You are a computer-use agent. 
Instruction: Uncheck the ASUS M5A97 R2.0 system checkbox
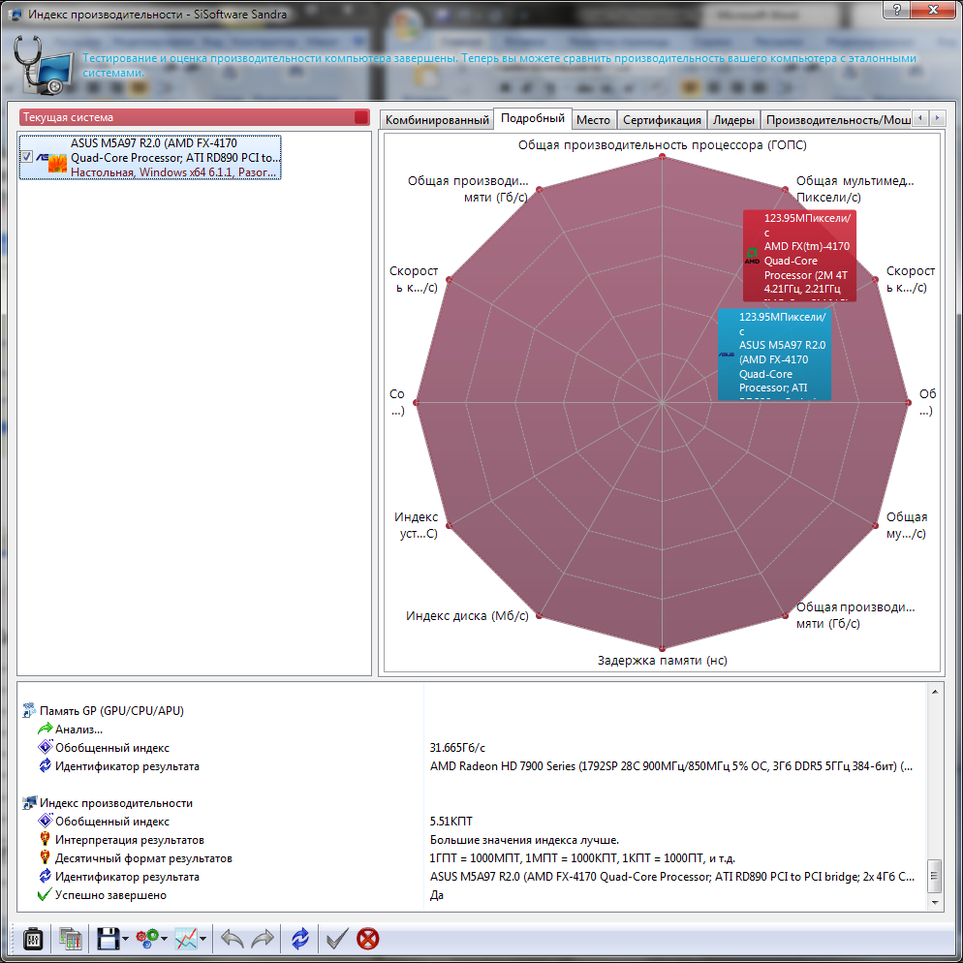pyautogui.click(x=27, y=157)
